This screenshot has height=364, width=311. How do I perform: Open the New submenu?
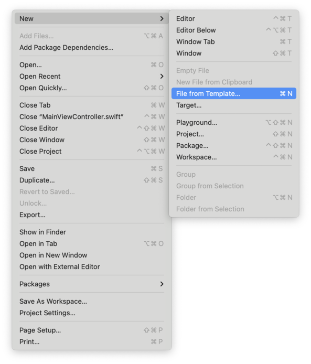click(92, 18)
